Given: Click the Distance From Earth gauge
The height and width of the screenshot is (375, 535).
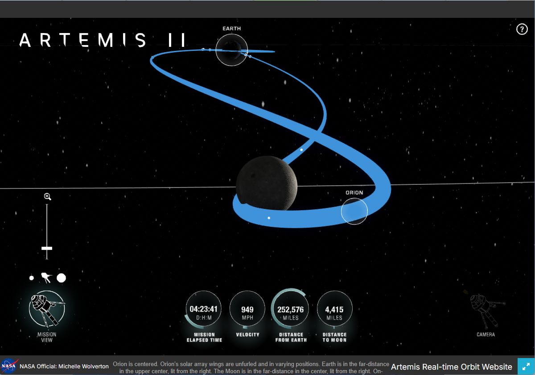Looking at the screenshot, I should 290,309.
